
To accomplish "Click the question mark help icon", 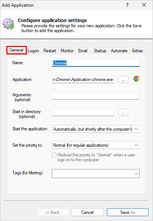I will click(127, 5).
